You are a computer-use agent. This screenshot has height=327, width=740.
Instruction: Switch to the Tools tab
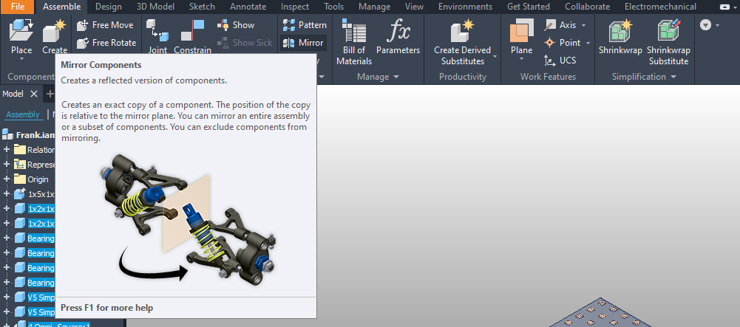coord(333,7)
